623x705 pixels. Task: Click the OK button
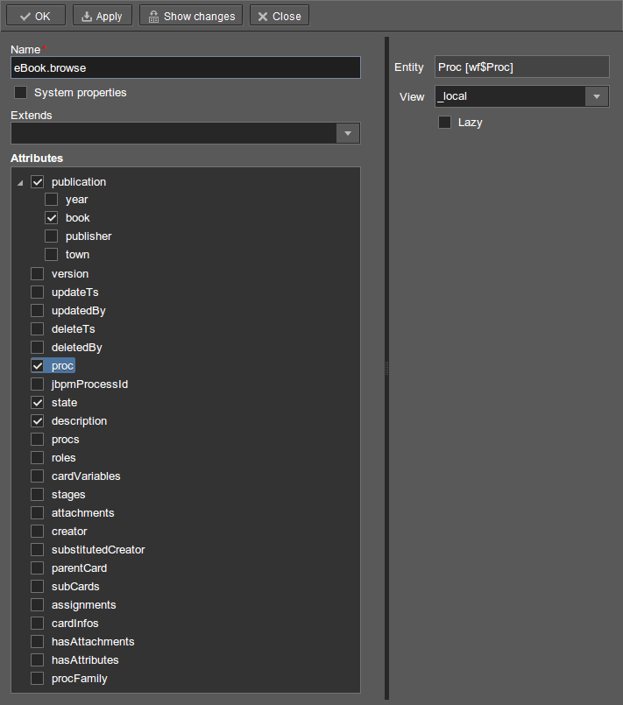point(36,16)
